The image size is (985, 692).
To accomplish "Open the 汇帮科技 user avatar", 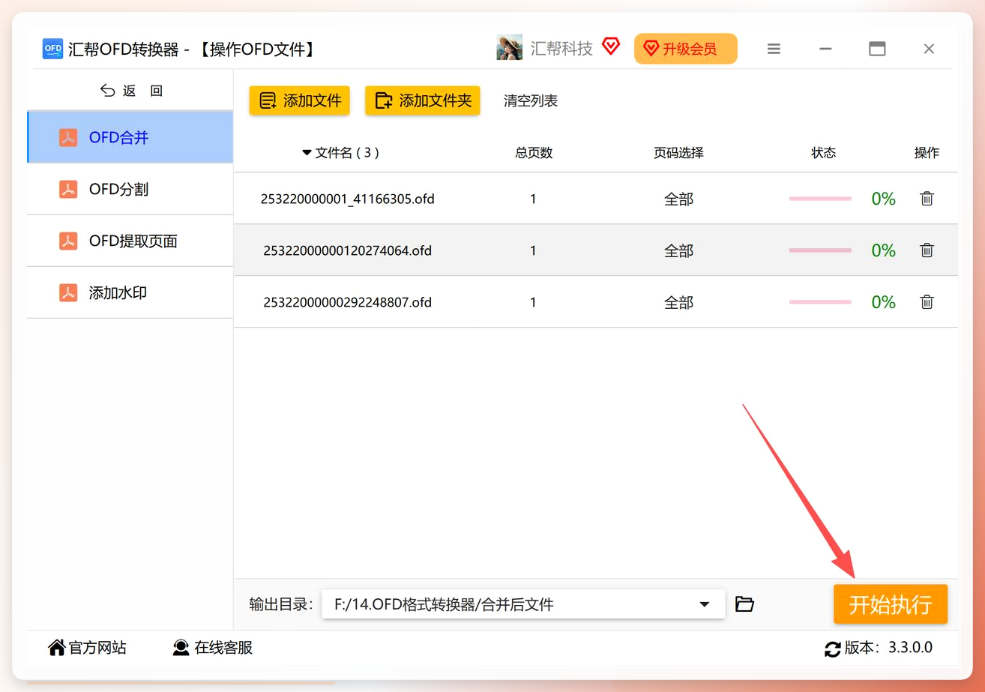I will [509, 48].
